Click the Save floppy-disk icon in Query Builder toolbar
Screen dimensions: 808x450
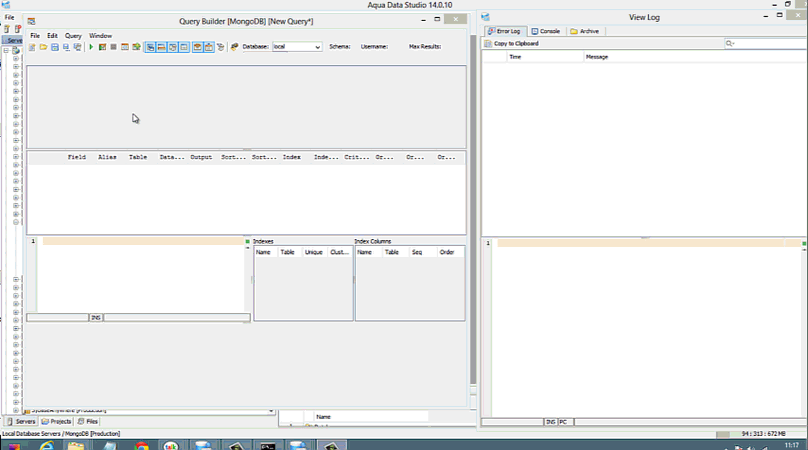coord(55,47)
